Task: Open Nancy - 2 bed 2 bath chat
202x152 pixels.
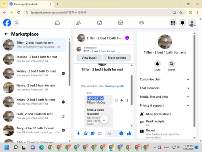Action: [x=34, y=88]
